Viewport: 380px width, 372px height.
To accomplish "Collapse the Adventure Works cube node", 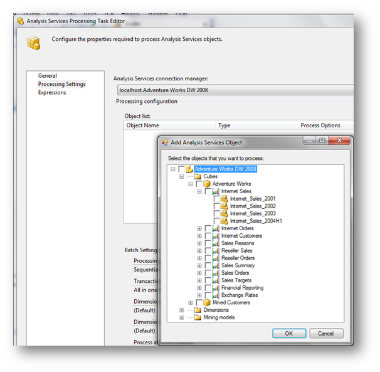I will coord(191,184).
